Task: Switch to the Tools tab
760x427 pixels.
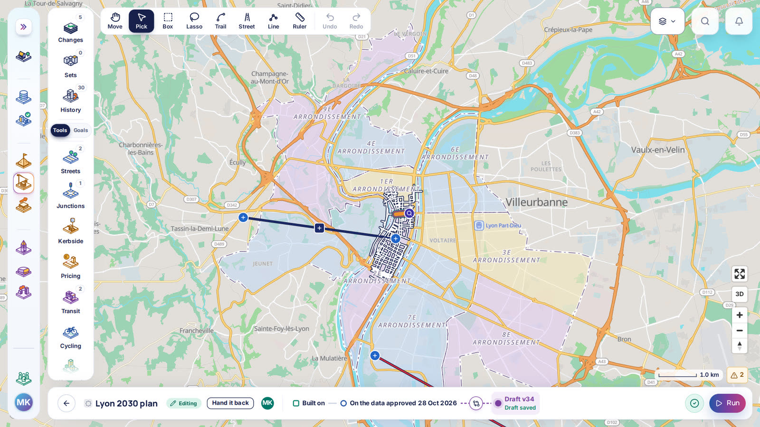Action: (60, 130)
